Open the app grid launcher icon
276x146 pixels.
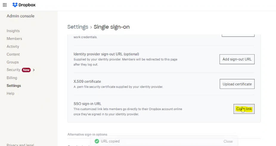(5, 5)
